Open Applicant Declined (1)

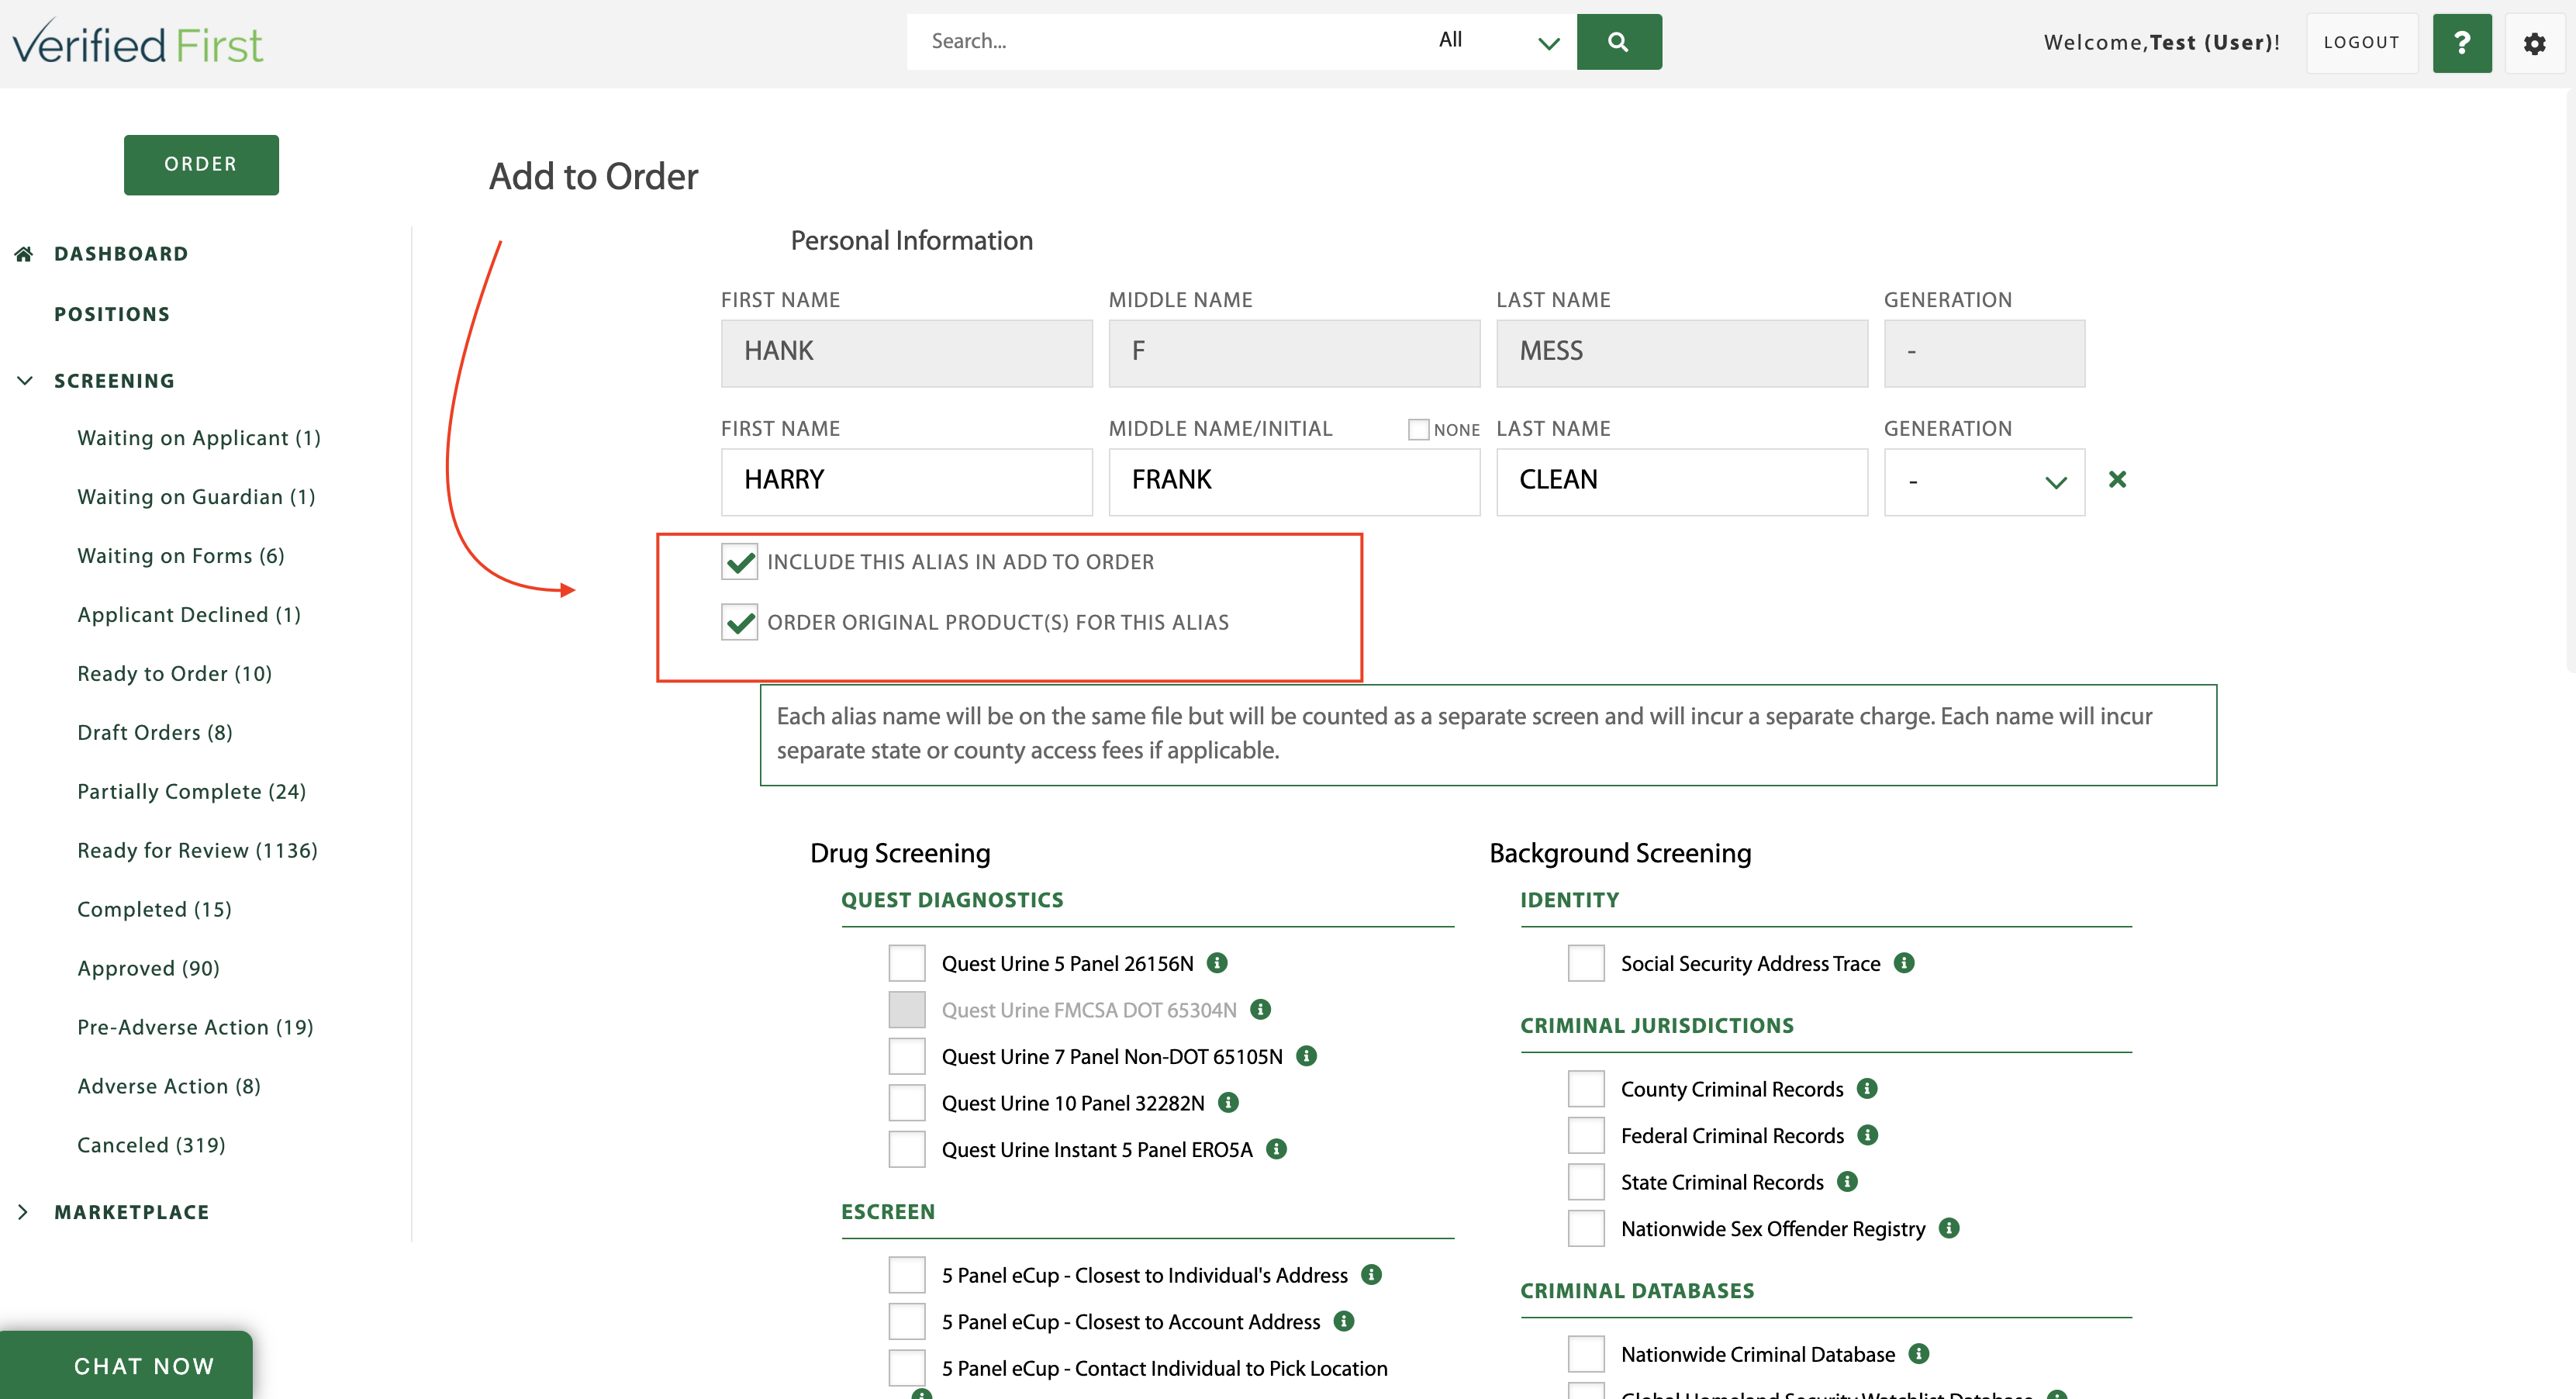[189, 615]
